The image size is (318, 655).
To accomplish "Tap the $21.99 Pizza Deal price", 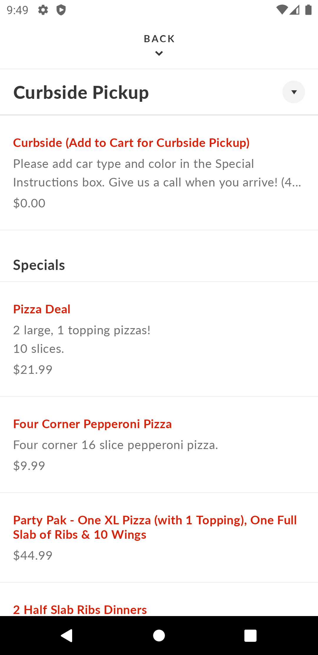I will (x=33, y=370).
